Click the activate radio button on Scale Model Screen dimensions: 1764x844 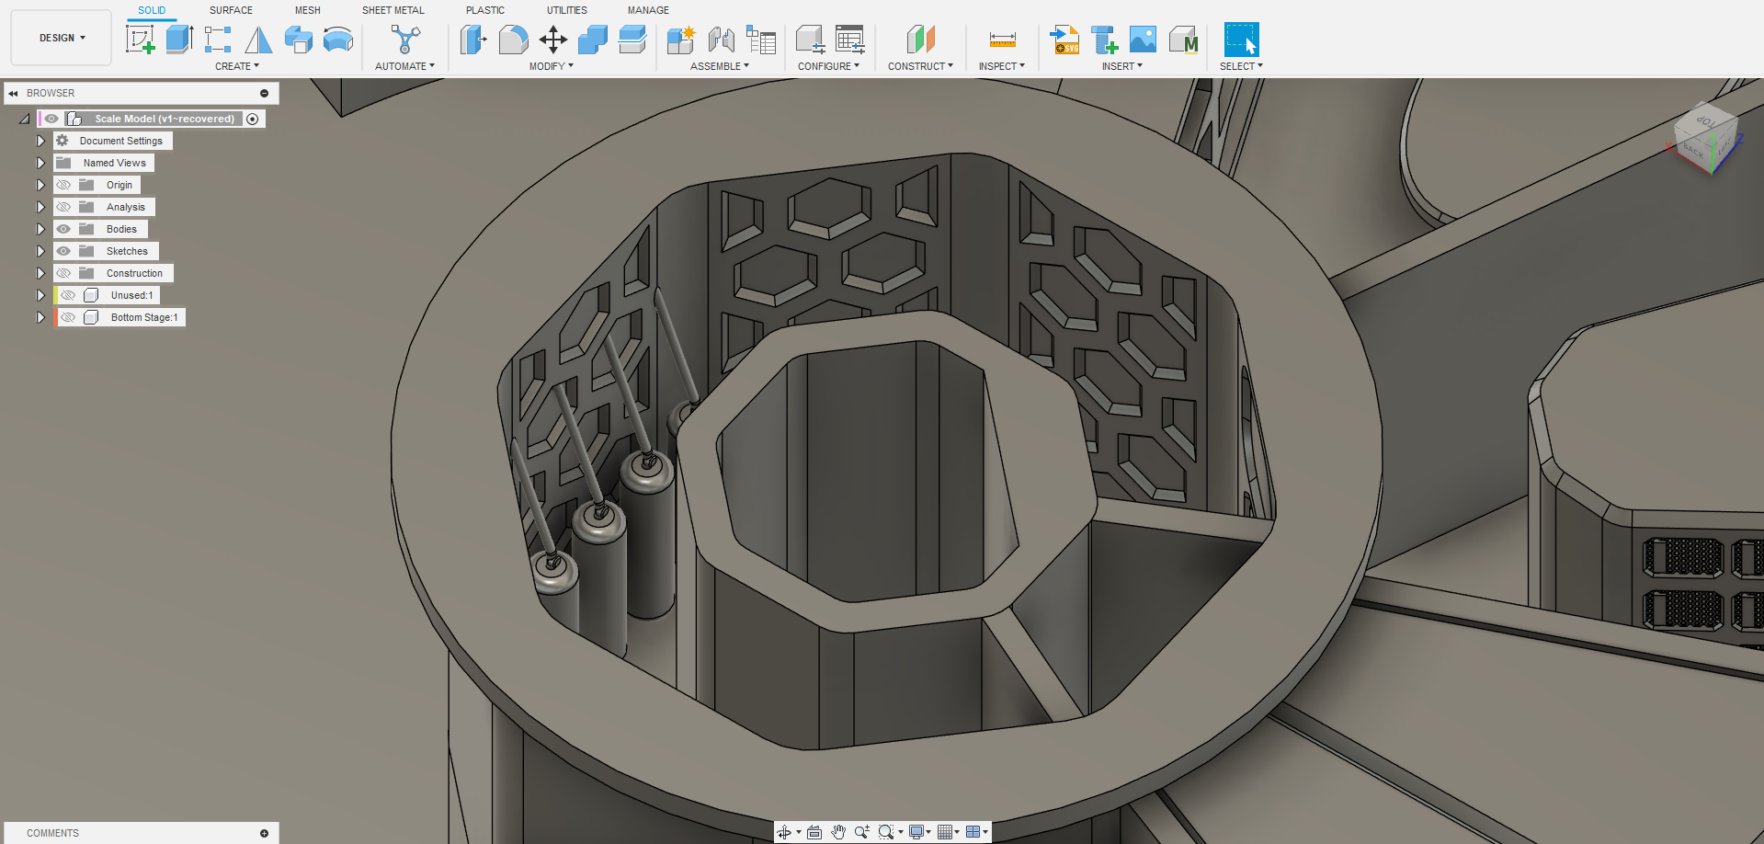[x=253, y=119]
